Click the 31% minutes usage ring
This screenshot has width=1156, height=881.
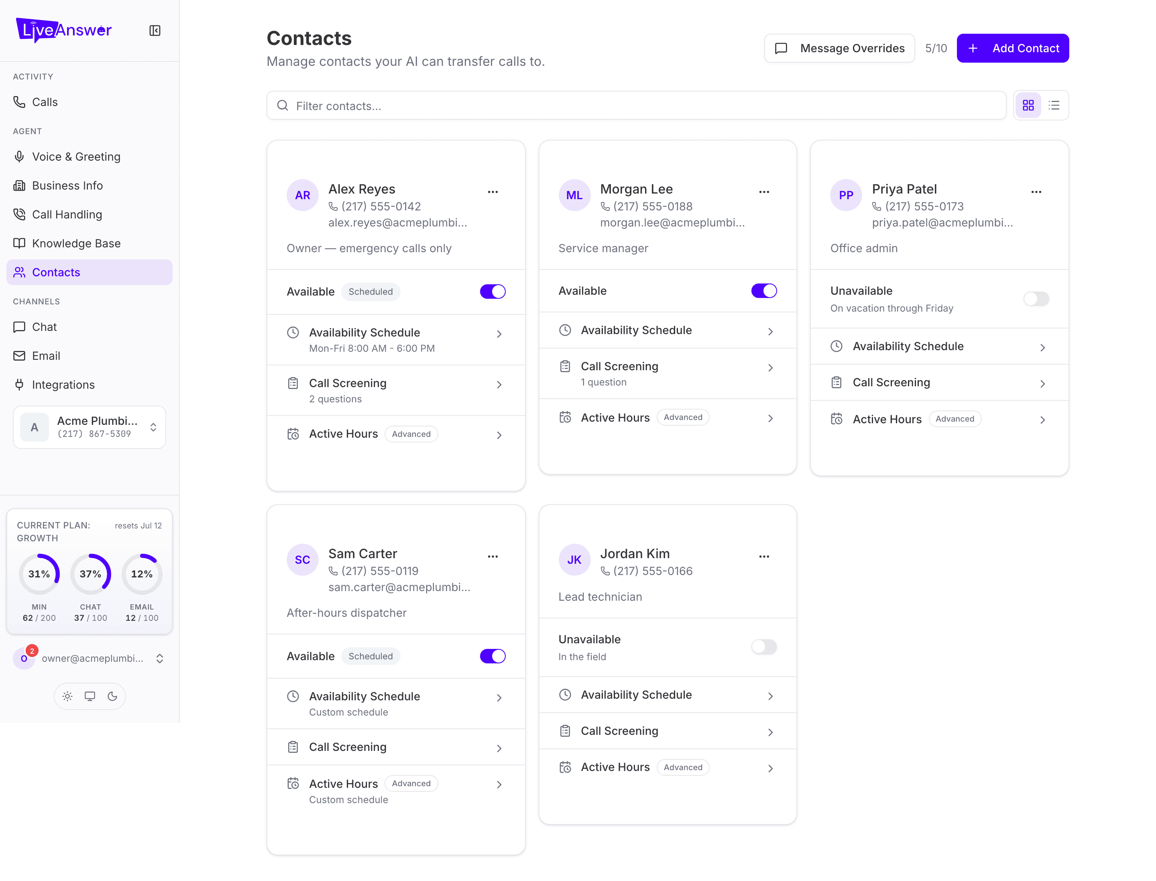39,574
